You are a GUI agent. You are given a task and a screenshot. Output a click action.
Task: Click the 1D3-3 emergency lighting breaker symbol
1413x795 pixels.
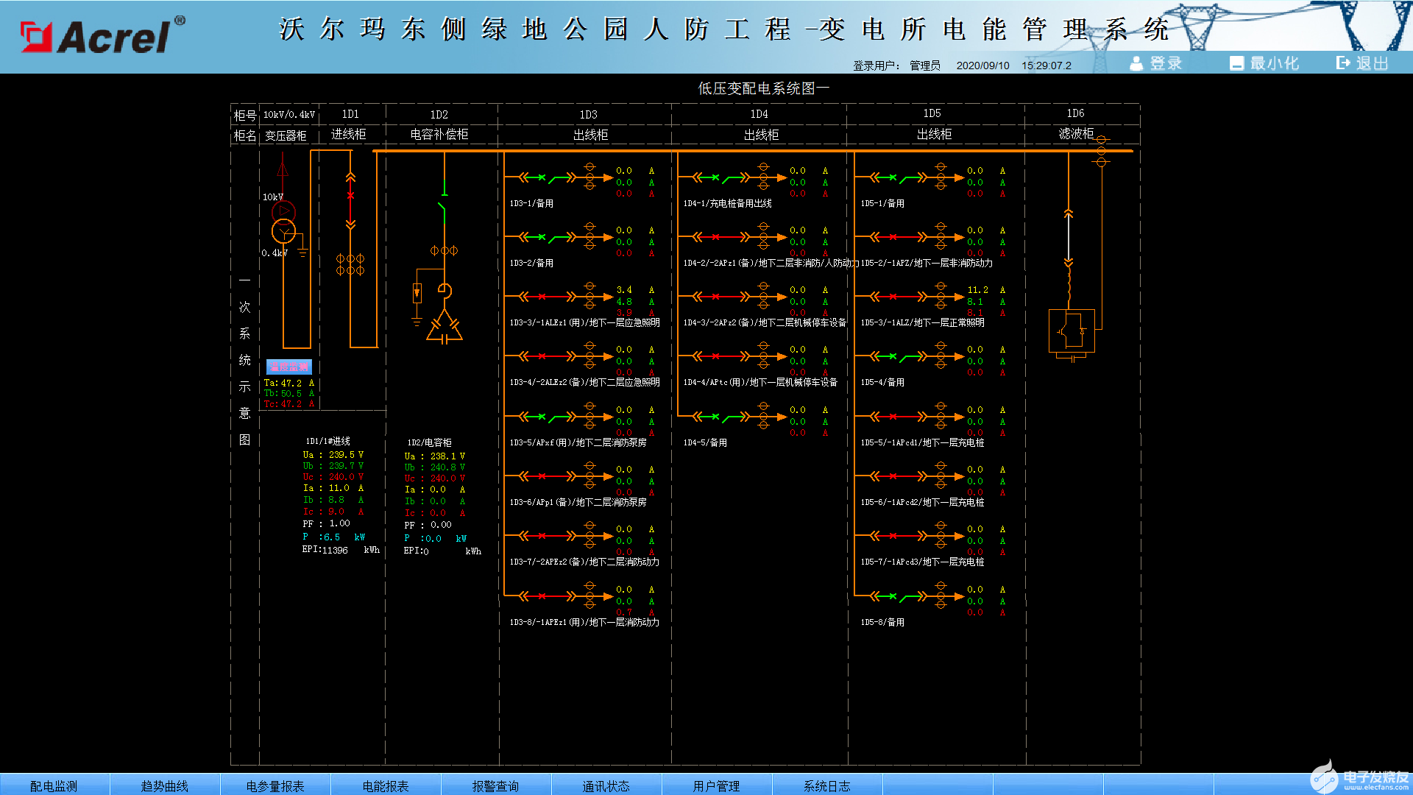[x=545, y=297]
